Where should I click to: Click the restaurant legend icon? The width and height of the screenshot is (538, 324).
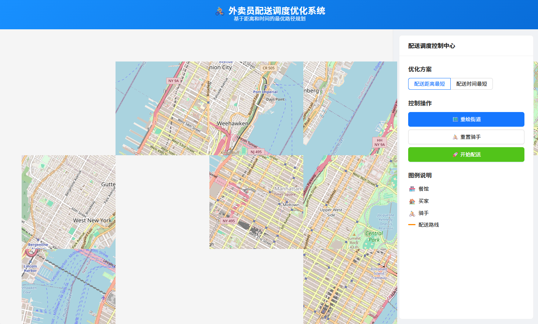click(x=412, y=189)
